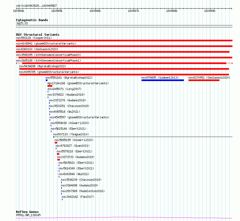Click nsv6370952 (Sedlazeck2020) label
The width and height of the screenshot is (240, 221).
tap(209, 78)
